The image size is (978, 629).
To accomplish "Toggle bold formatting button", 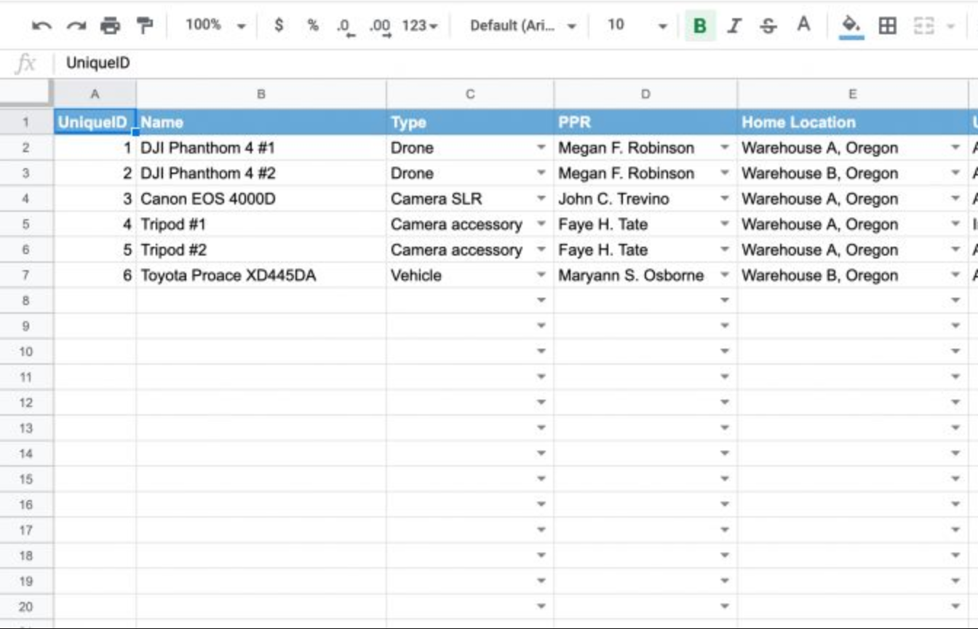I will pos(700,26).
